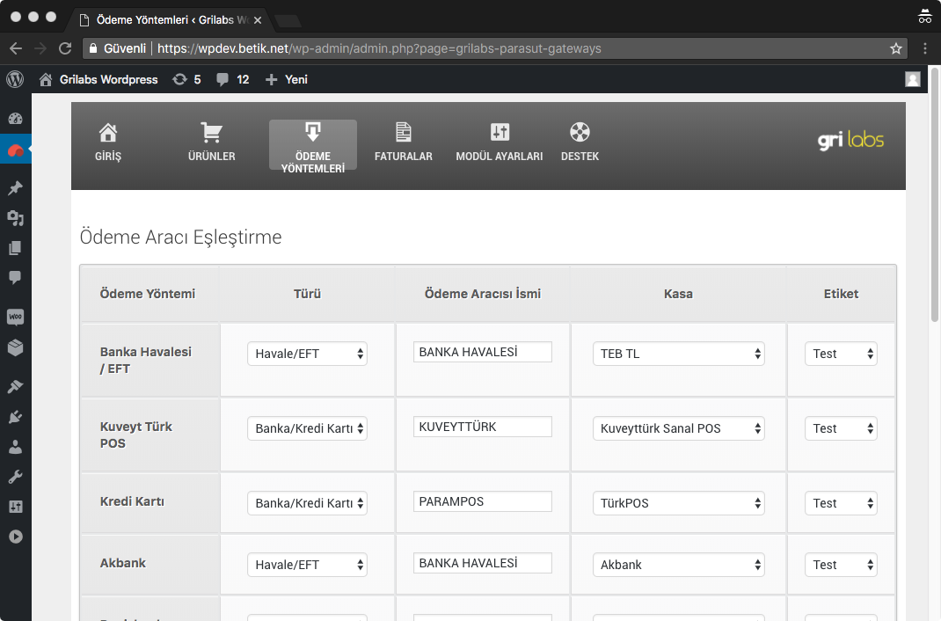Expand Etiket dropdown in the Akbank row
This screenshot has height=621, width=941.
pyautogui.click(x=841, y=565)
